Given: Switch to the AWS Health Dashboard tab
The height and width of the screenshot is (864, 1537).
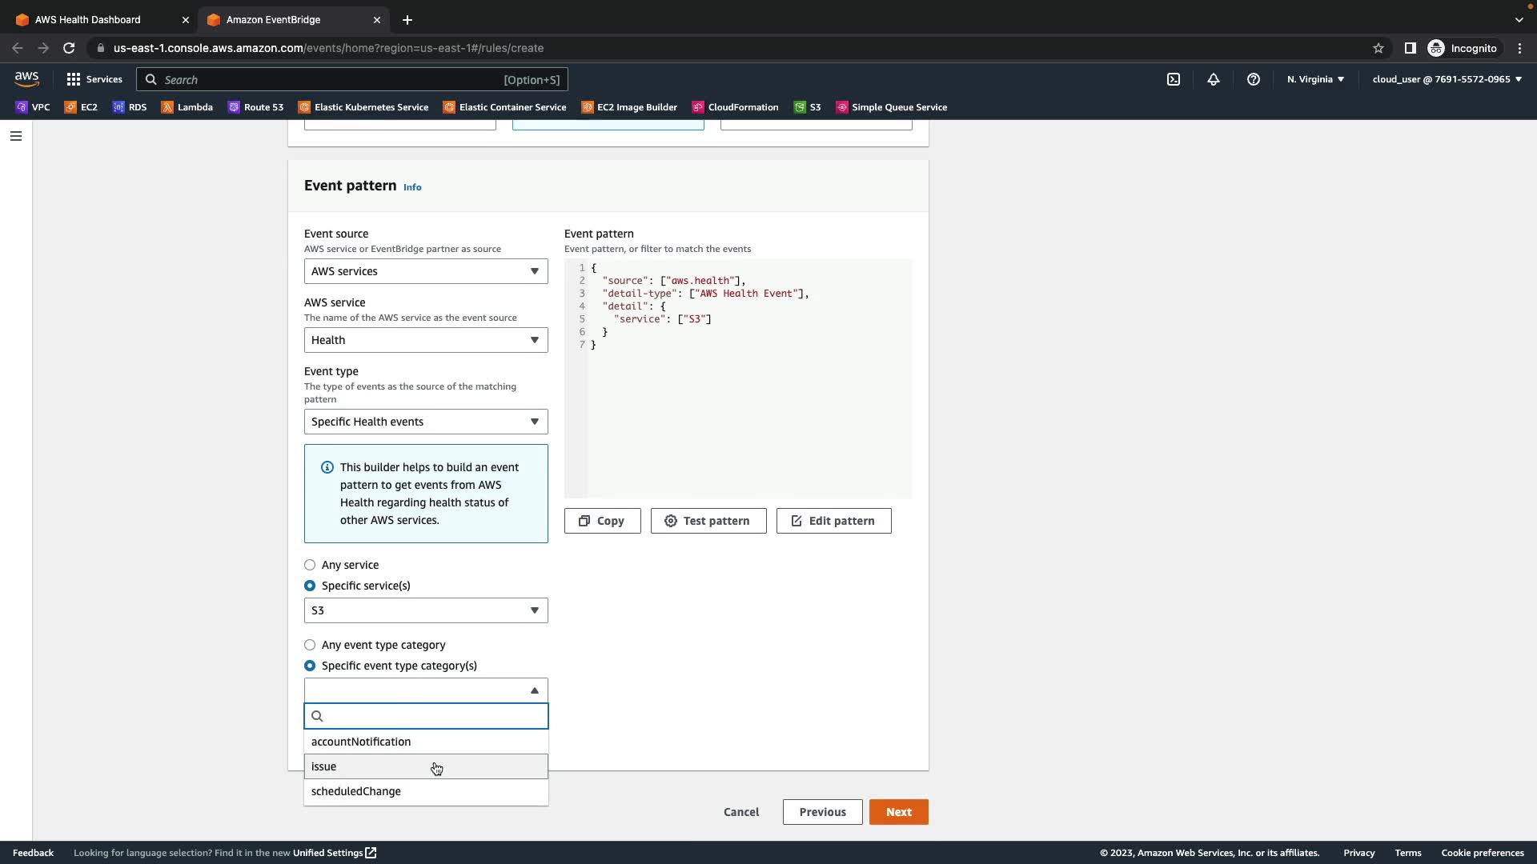Looking at the screenshot, I should [x=88, y=19].
